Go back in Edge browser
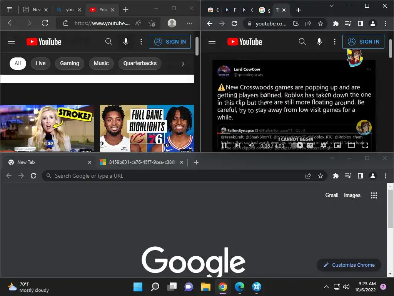The height and width of the screenshot is (296, 394). coord(11,23)
